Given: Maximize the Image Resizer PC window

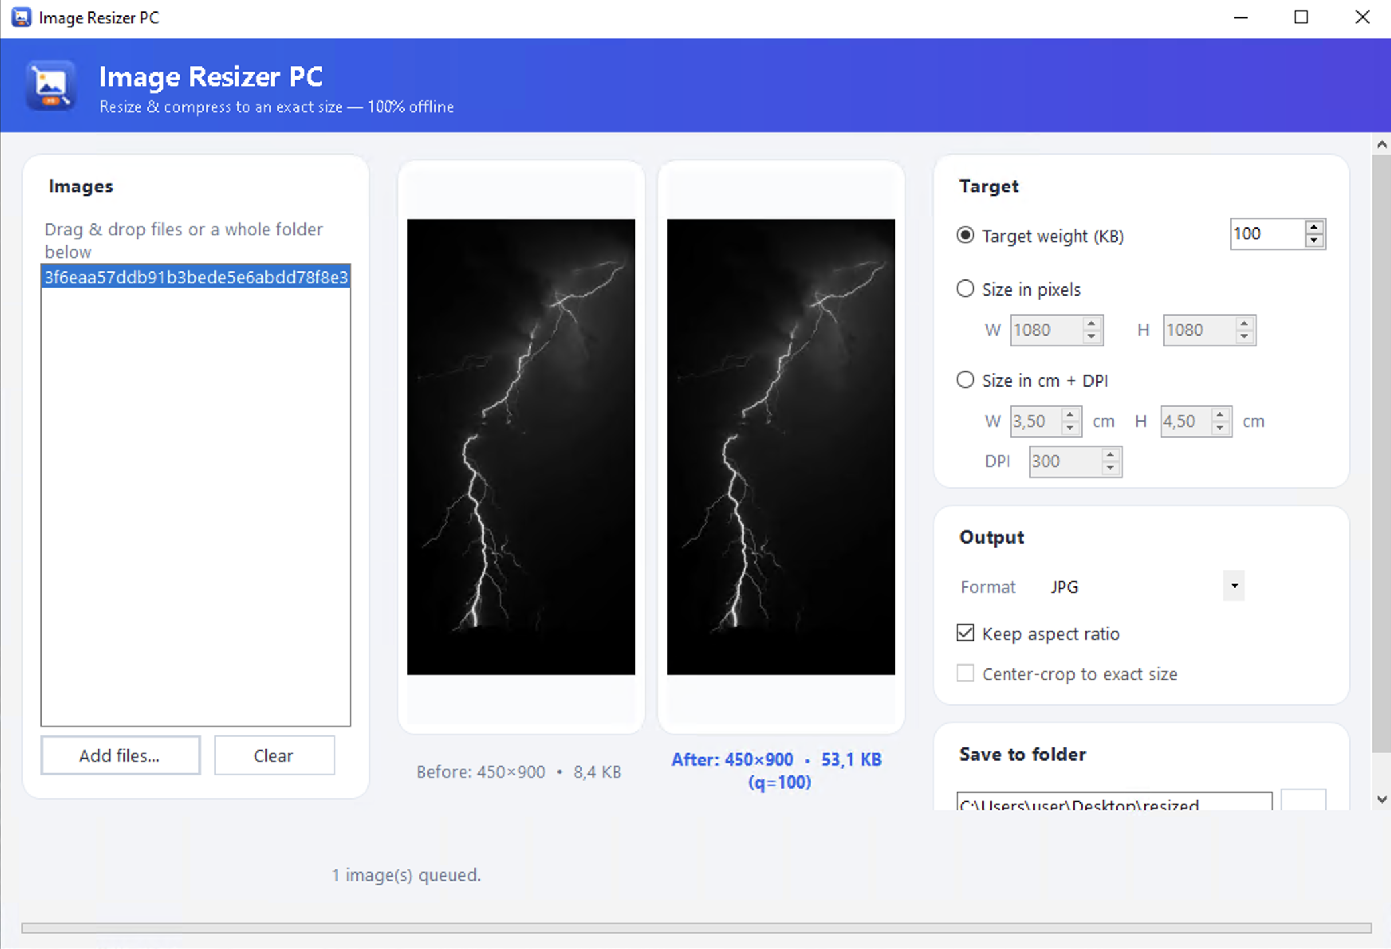Looking at the screenshot, I should [x=1301, y=17].
